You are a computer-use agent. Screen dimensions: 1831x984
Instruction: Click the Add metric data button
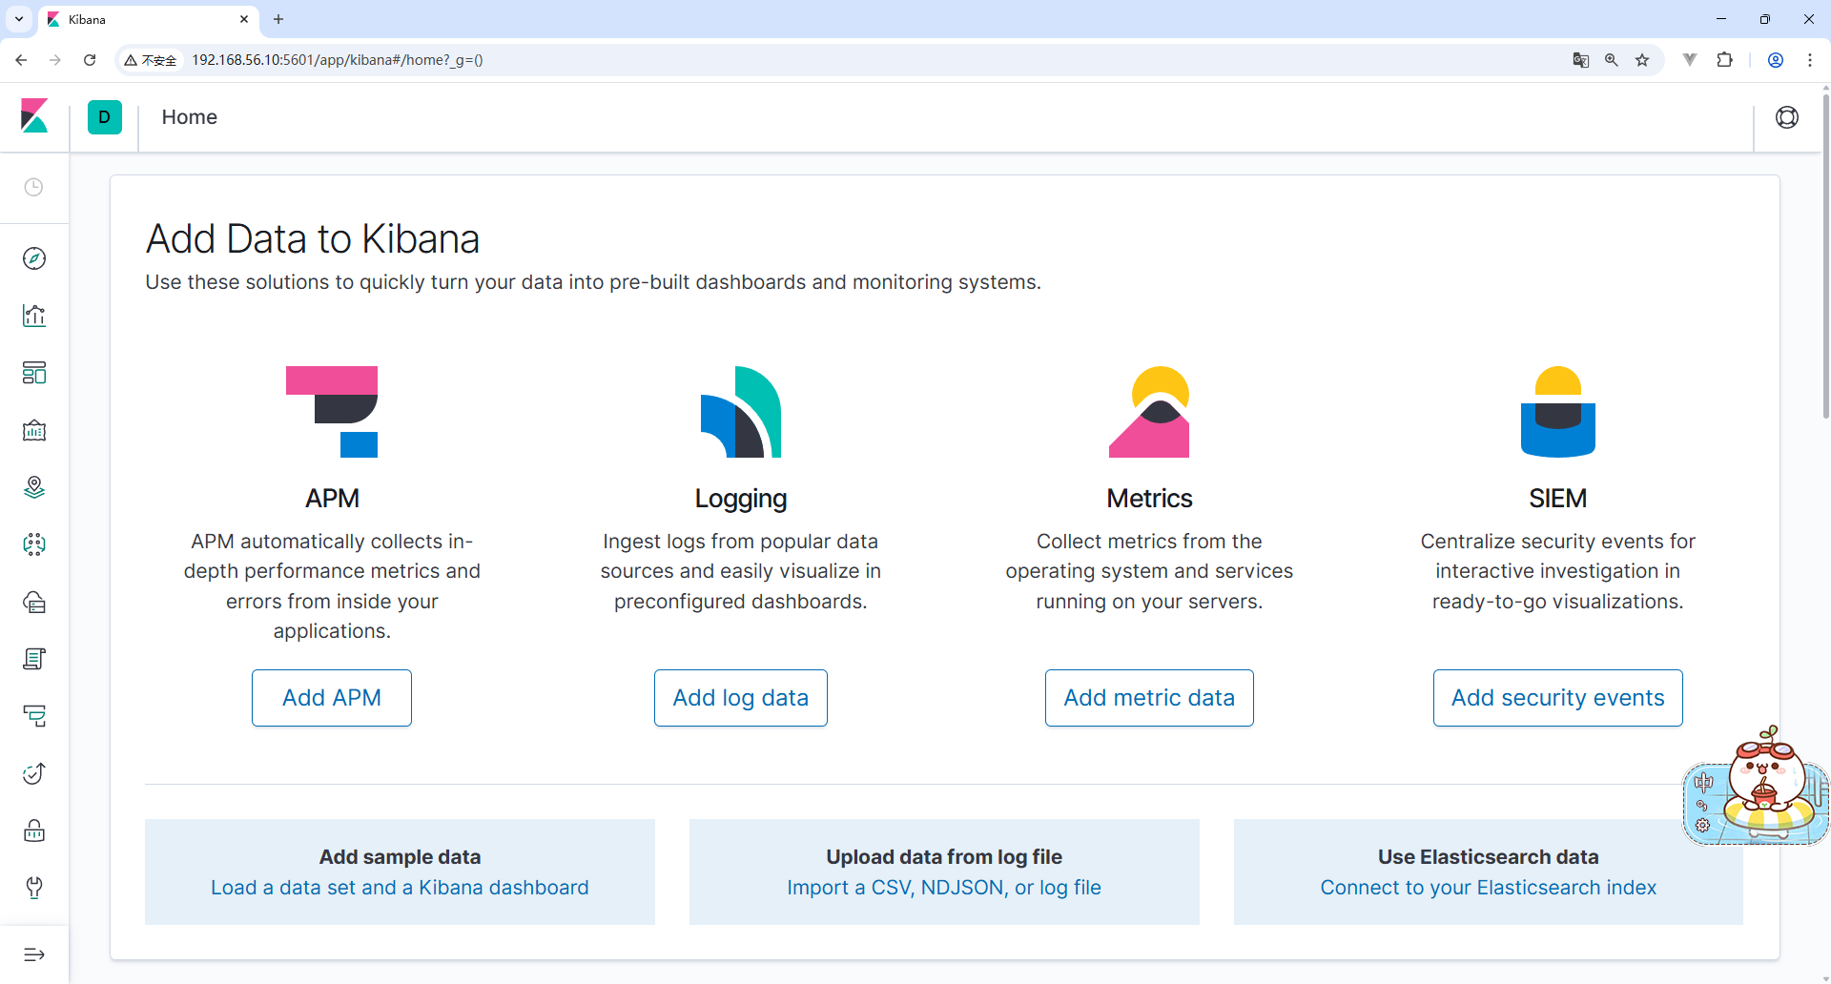pos(1149,698)
